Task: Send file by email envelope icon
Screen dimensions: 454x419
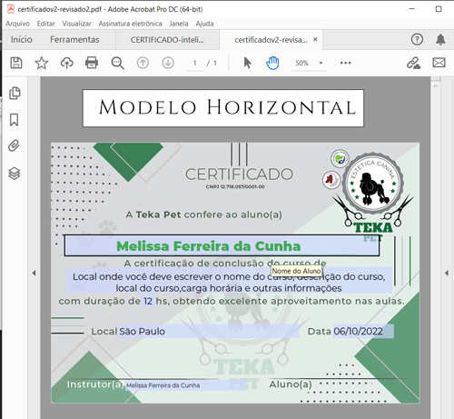Action: tap(439, 63)
